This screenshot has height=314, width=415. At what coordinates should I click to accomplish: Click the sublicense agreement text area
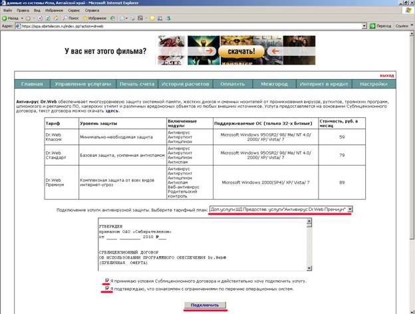[202, 244]
